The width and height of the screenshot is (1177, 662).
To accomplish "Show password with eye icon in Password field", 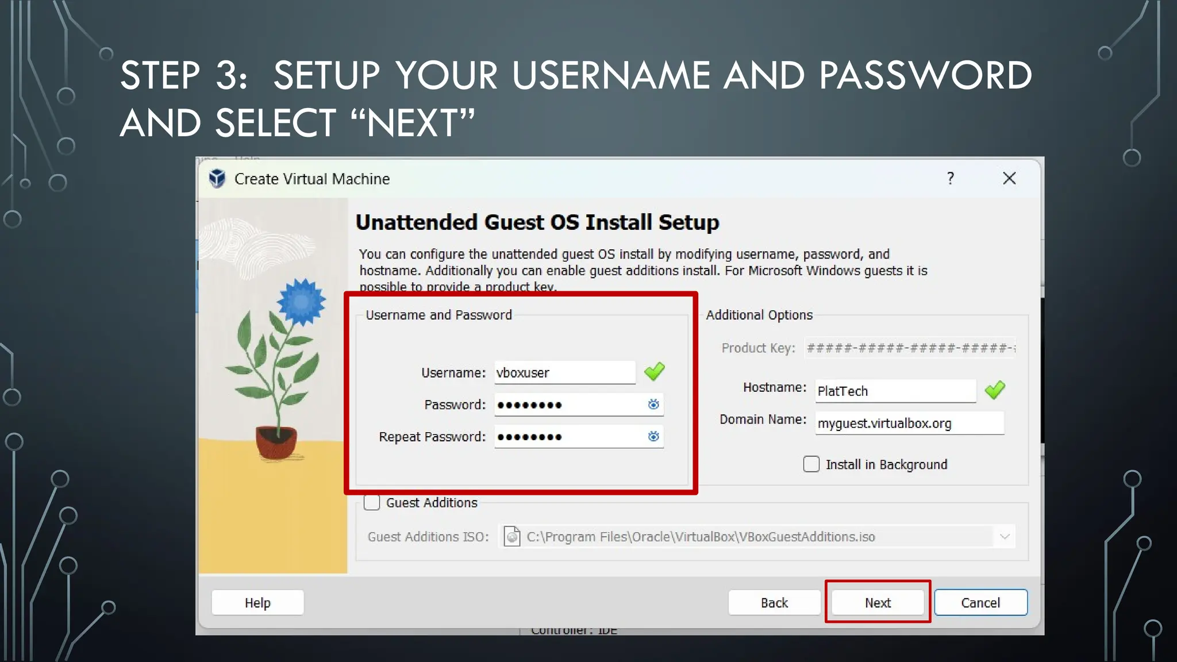I will pos(653,405).
